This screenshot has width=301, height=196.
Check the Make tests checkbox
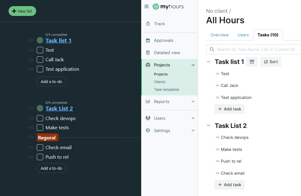[40, 127]
